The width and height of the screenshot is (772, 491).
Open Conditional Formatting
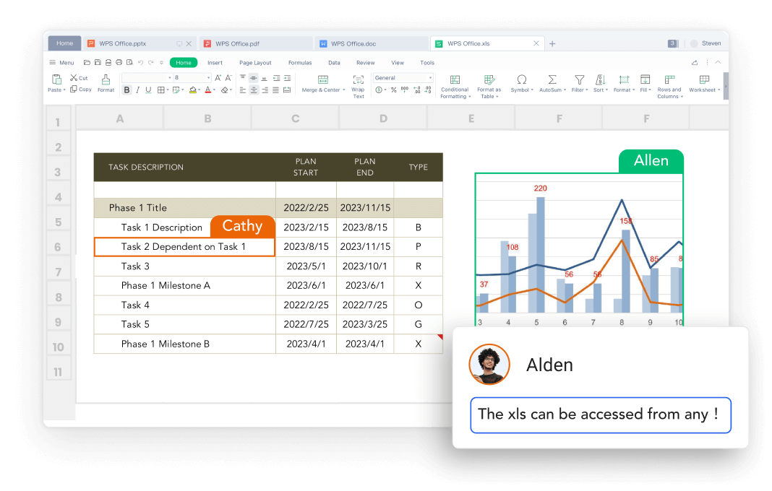pos(454,79)
